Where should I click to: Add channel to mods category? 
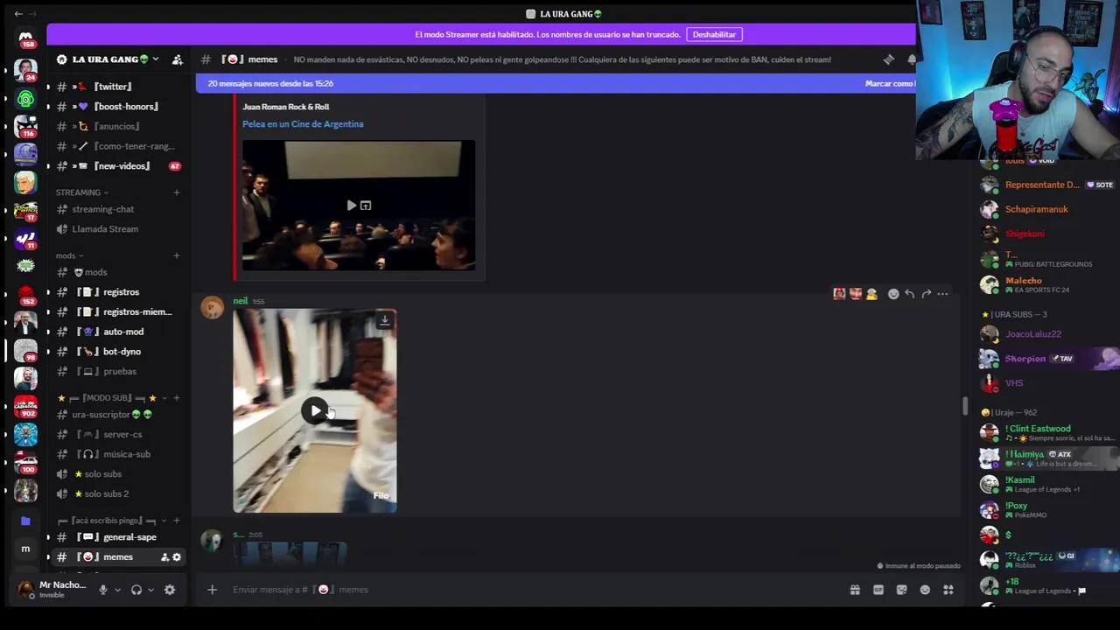177,255
